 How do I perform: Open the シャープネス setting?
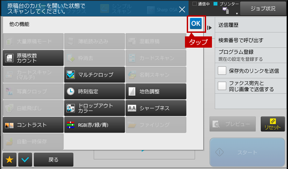(x=156, y=108)
